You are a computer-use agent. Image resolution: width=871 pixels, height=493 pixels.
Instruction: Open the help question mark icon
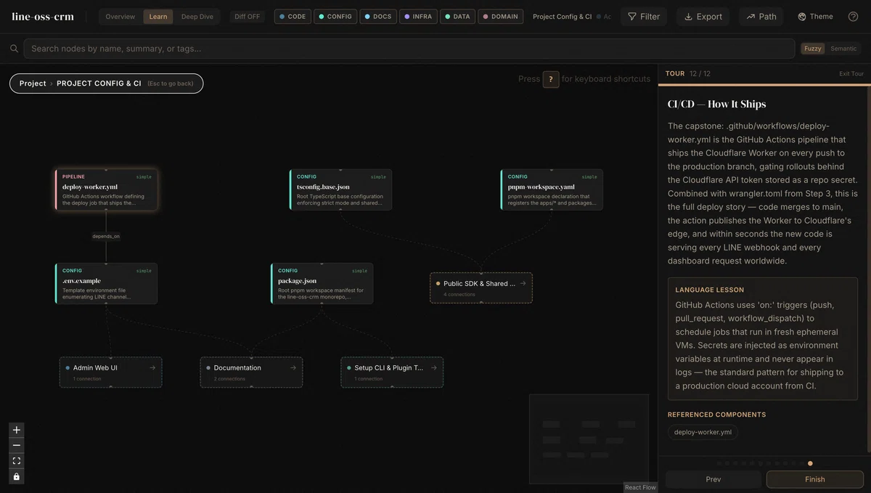pos(853,17)
